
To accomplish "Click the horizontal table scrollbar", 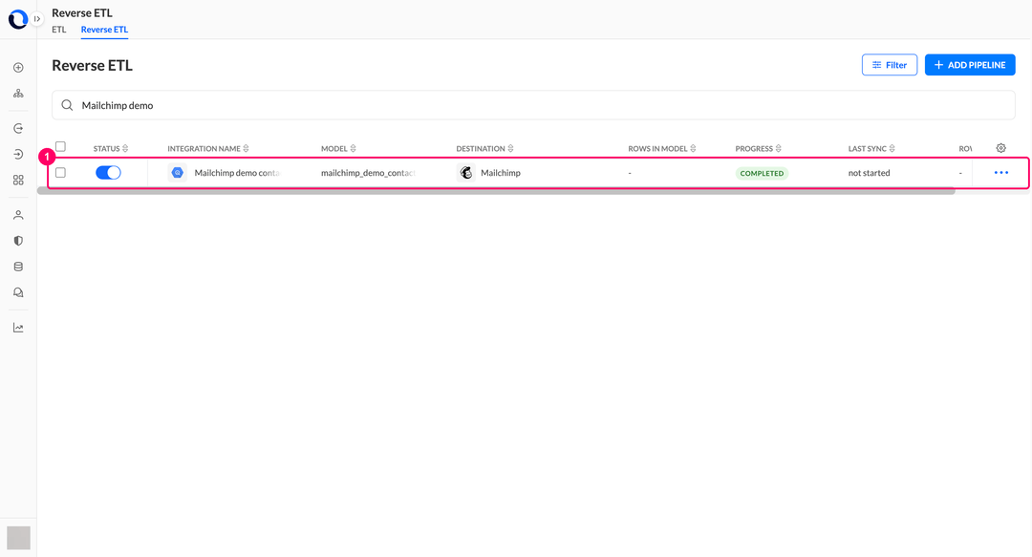I will coord(496,191).
